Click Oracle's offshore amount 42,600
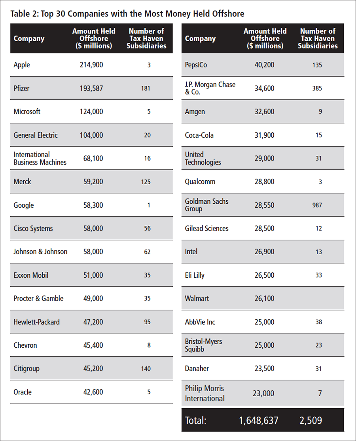 93,392
